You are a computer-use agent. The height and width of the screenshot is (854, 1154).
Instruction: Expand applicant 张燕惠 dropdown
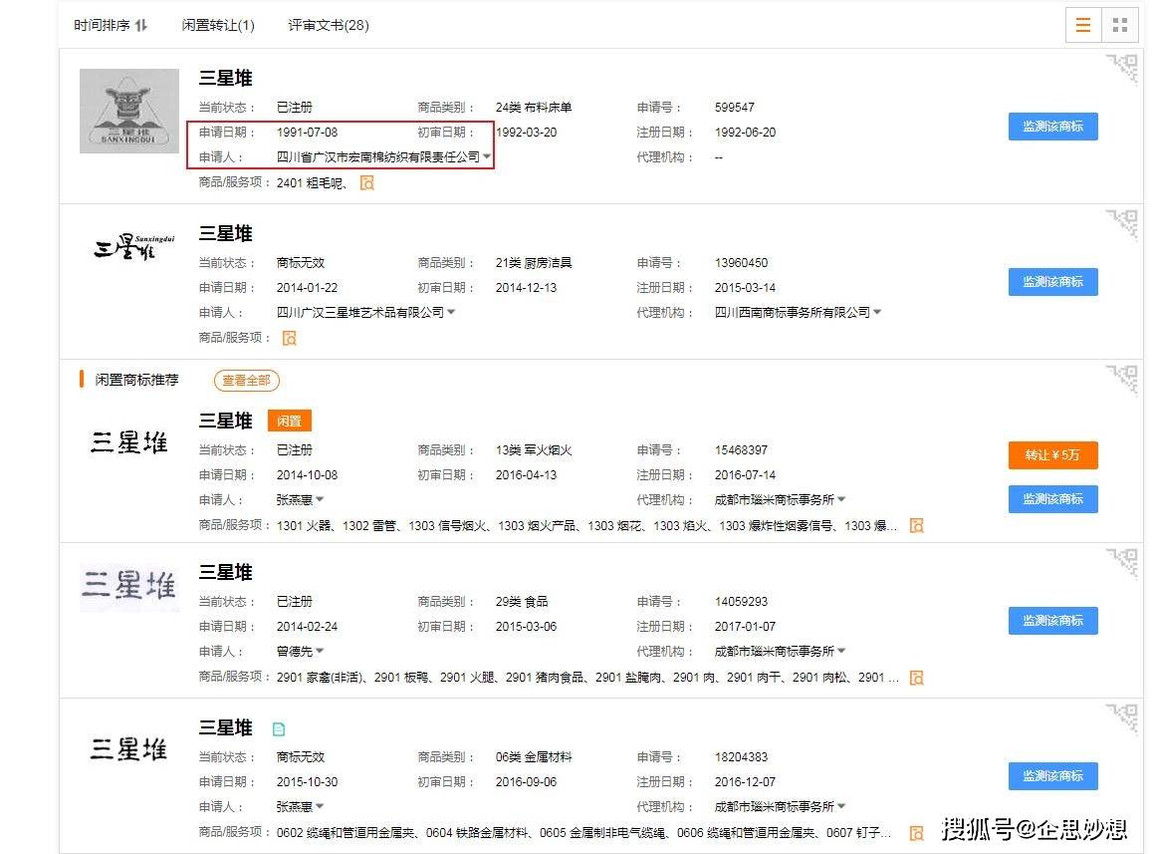[321, 499]
